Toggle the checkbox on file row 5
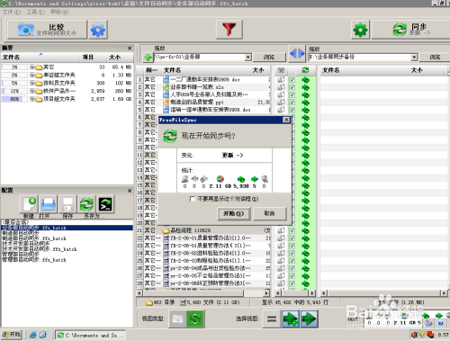The image size is (450, 341). tap(292, 110)
